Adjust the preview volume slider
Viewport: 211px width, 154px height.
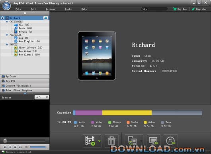click(38, 147)
